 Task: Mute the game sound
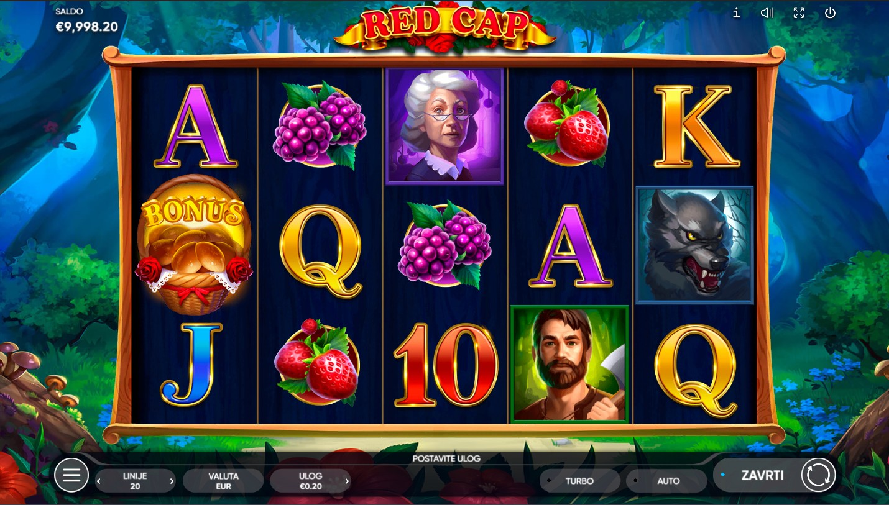point(767,13)
